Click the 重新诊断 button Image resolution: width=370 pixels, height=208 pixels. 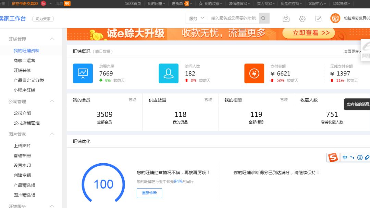pos(149,193)
